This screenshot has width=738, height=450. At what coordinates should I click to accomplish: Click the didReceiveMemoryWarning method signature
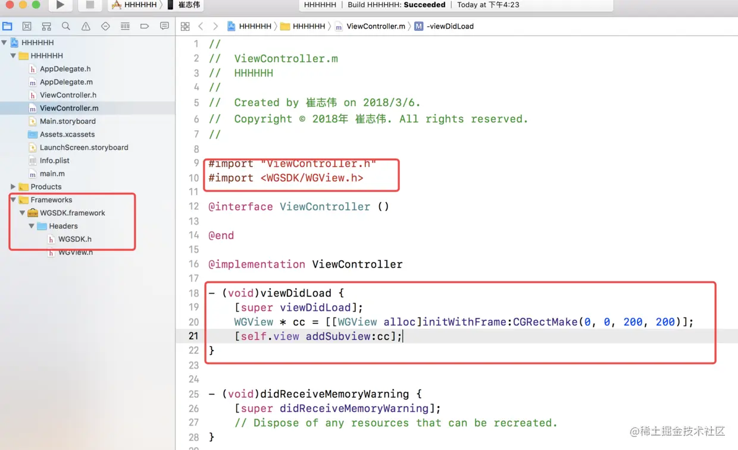click(315, 394)
